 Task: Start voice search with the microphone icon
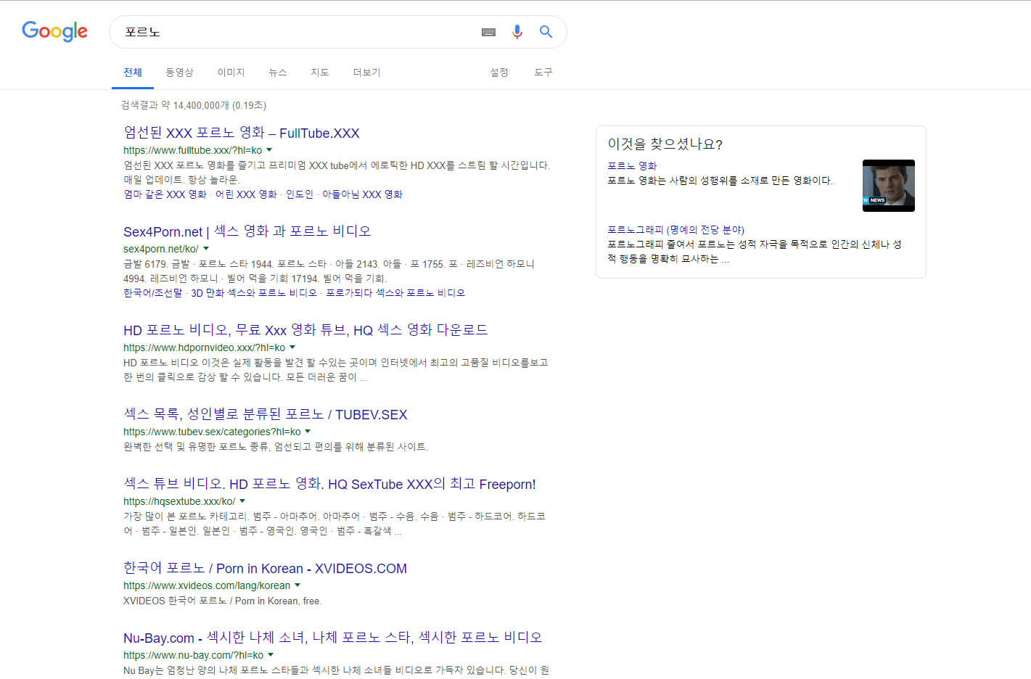coord(517,32)
